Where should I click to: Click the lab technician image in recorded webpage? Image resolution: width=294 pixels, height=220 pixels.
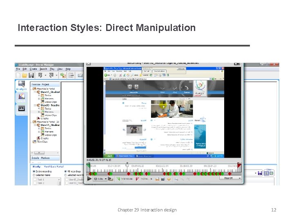172,109
